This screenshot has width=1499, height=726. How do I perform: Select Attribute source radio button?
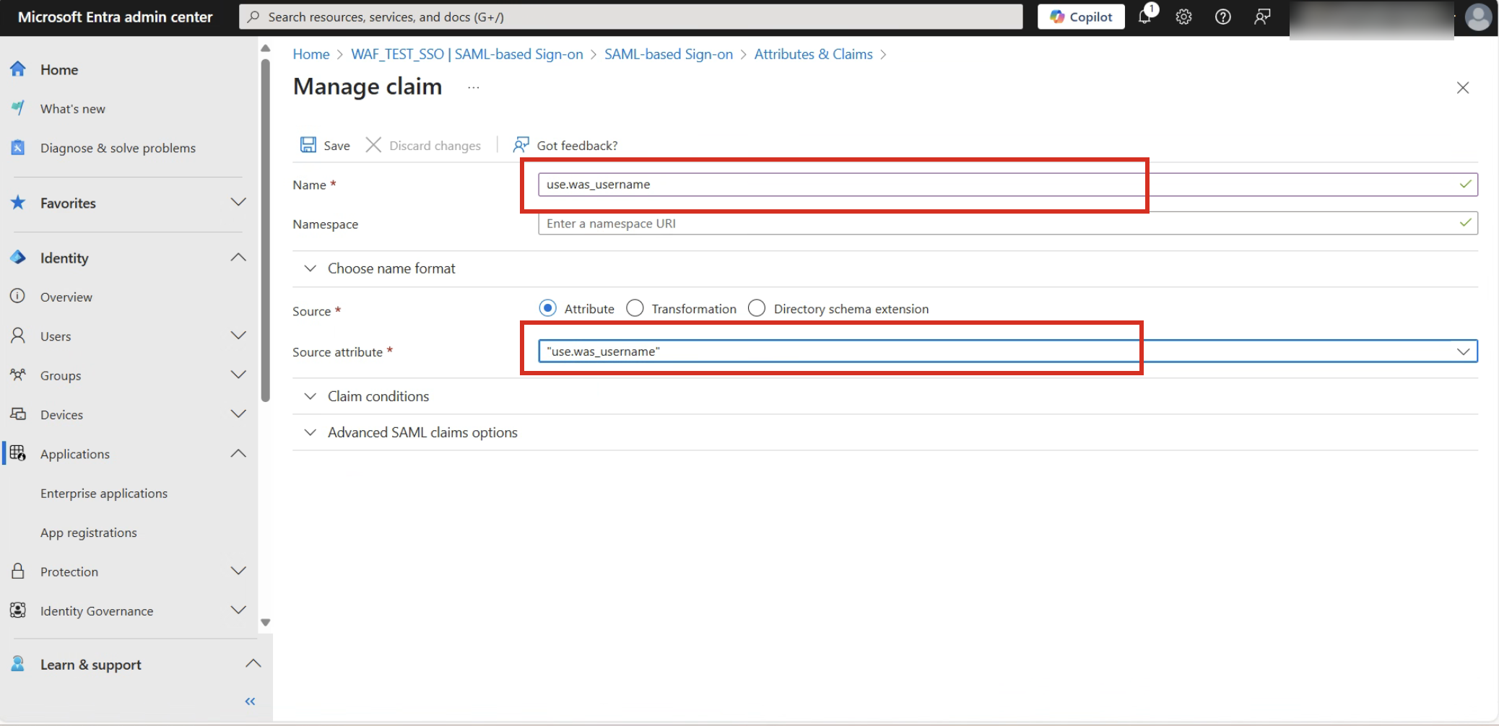tap(548, 308)
